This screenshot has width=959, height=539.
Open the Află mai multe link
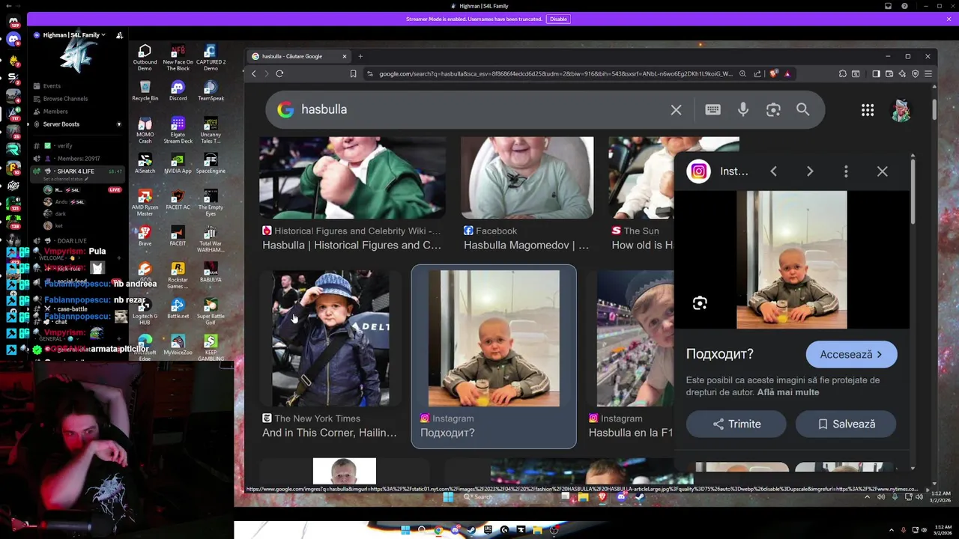tap(788, 392)
